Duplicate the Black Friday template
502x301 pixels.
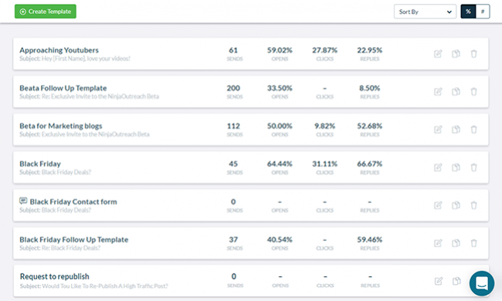456,167
